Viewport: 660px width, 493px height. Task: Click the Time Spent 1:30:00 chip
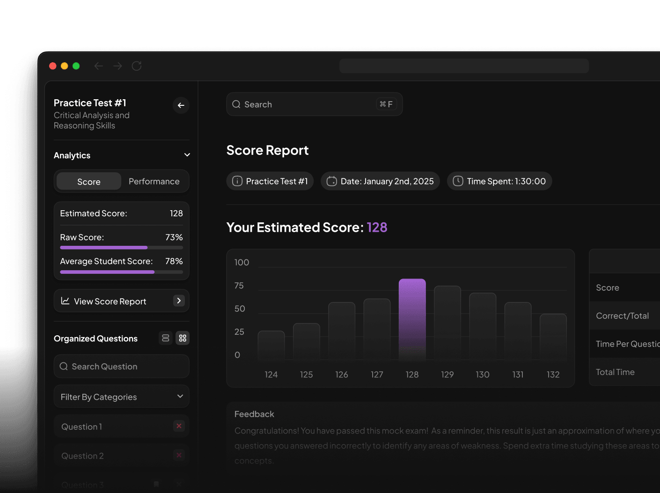click(499, 181)
